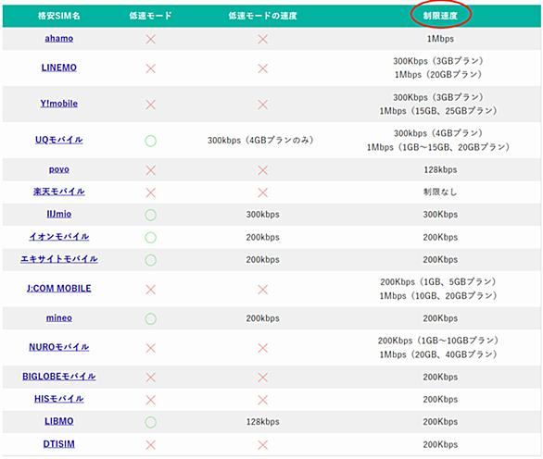This screenshot has height=459, width=543.
Task: Click イオンモバイル's 200kbps low-speed mode speed
Action: 262,237
